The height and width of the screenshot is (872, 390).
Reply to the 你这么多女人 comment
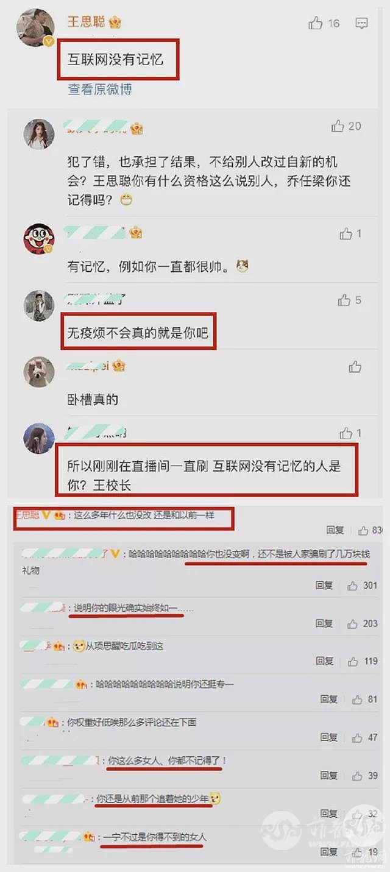point(329,775)
